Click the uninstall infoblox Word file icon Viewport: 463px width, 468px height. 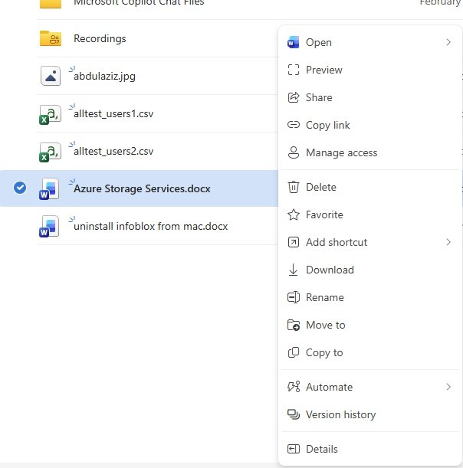[x=49, y=226]
